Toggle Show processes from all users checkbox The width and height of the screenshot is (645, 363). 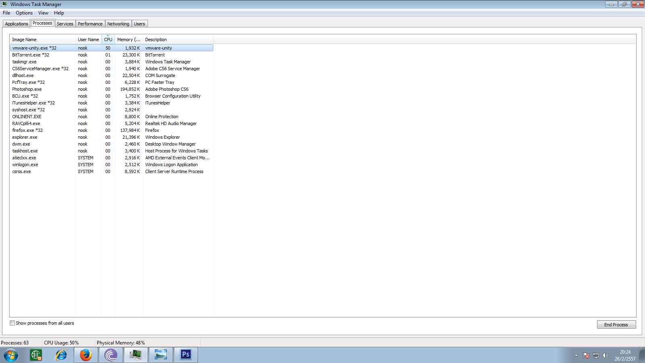[12, 323]
